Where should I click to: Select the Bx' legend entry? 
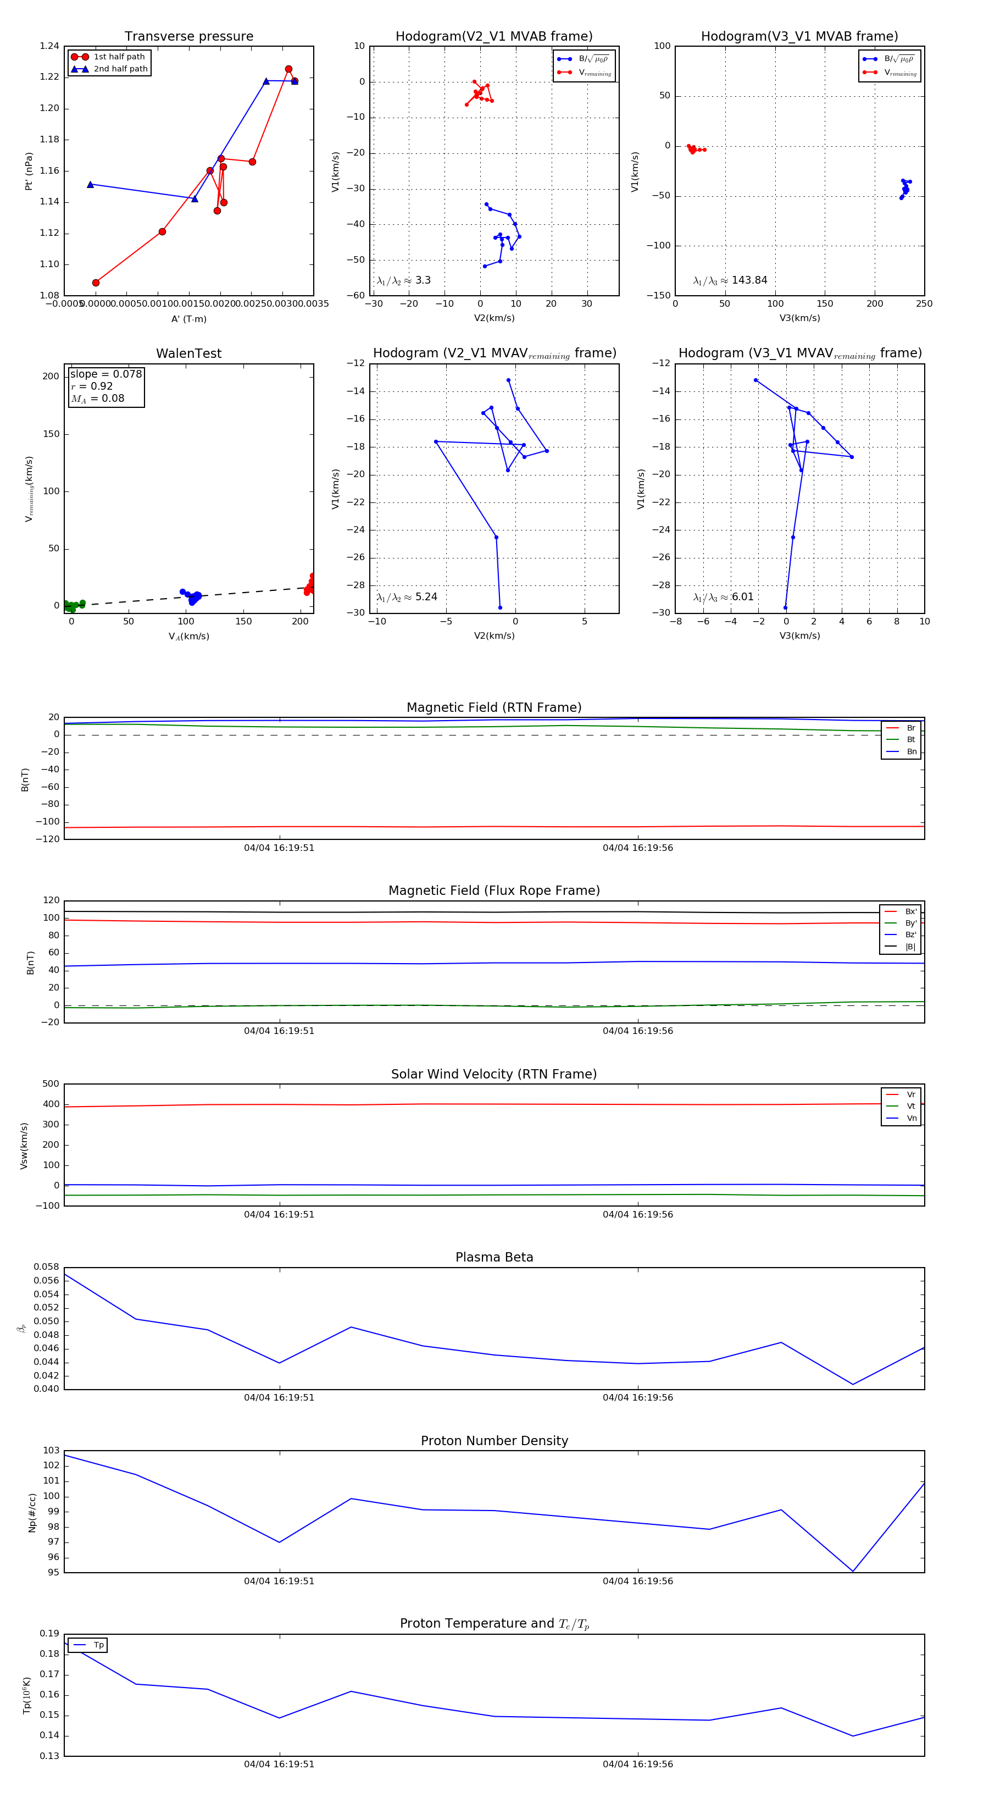pyautogui.click(x=901, y=911)
